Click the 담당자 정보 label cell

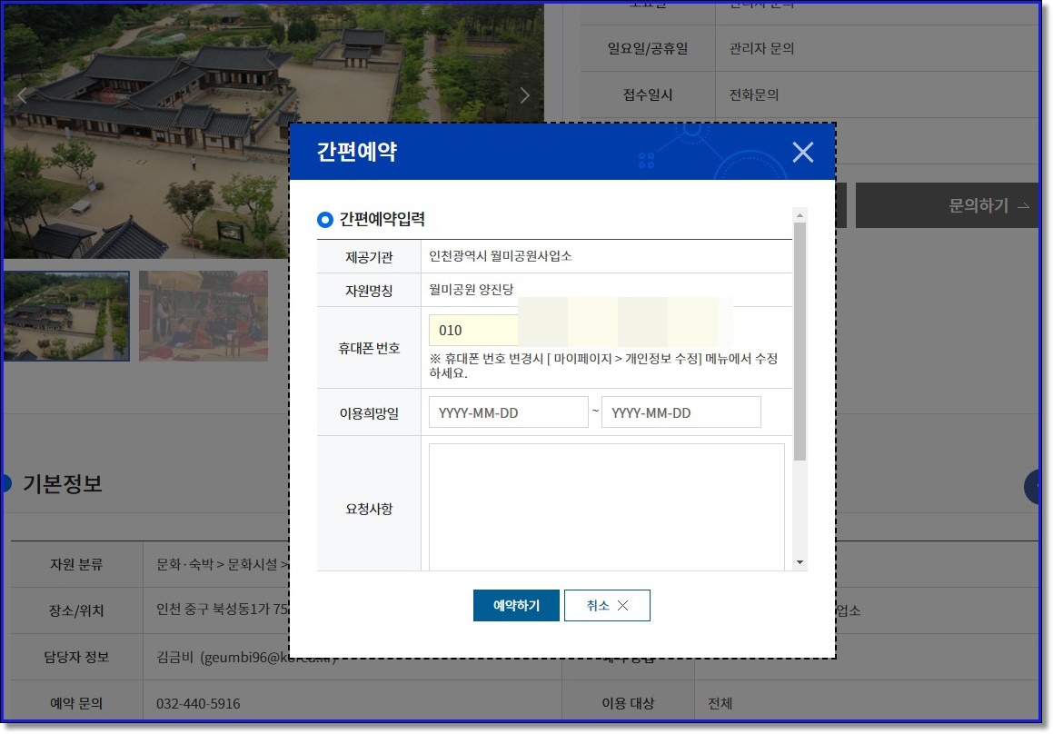pyautogui.click(x=76, y=657)
